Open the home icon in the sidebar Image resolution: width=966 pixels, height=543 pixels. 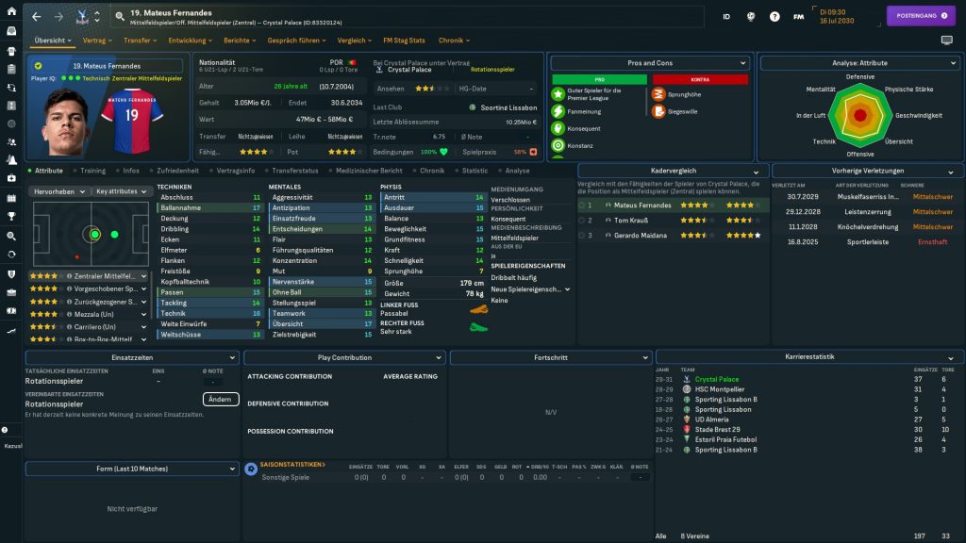coord(11,12)
